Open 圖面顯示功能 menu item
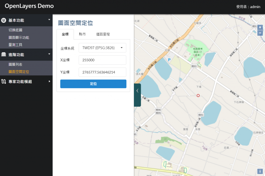The width and height of the screenshot is (265, 176). point(19,38)
